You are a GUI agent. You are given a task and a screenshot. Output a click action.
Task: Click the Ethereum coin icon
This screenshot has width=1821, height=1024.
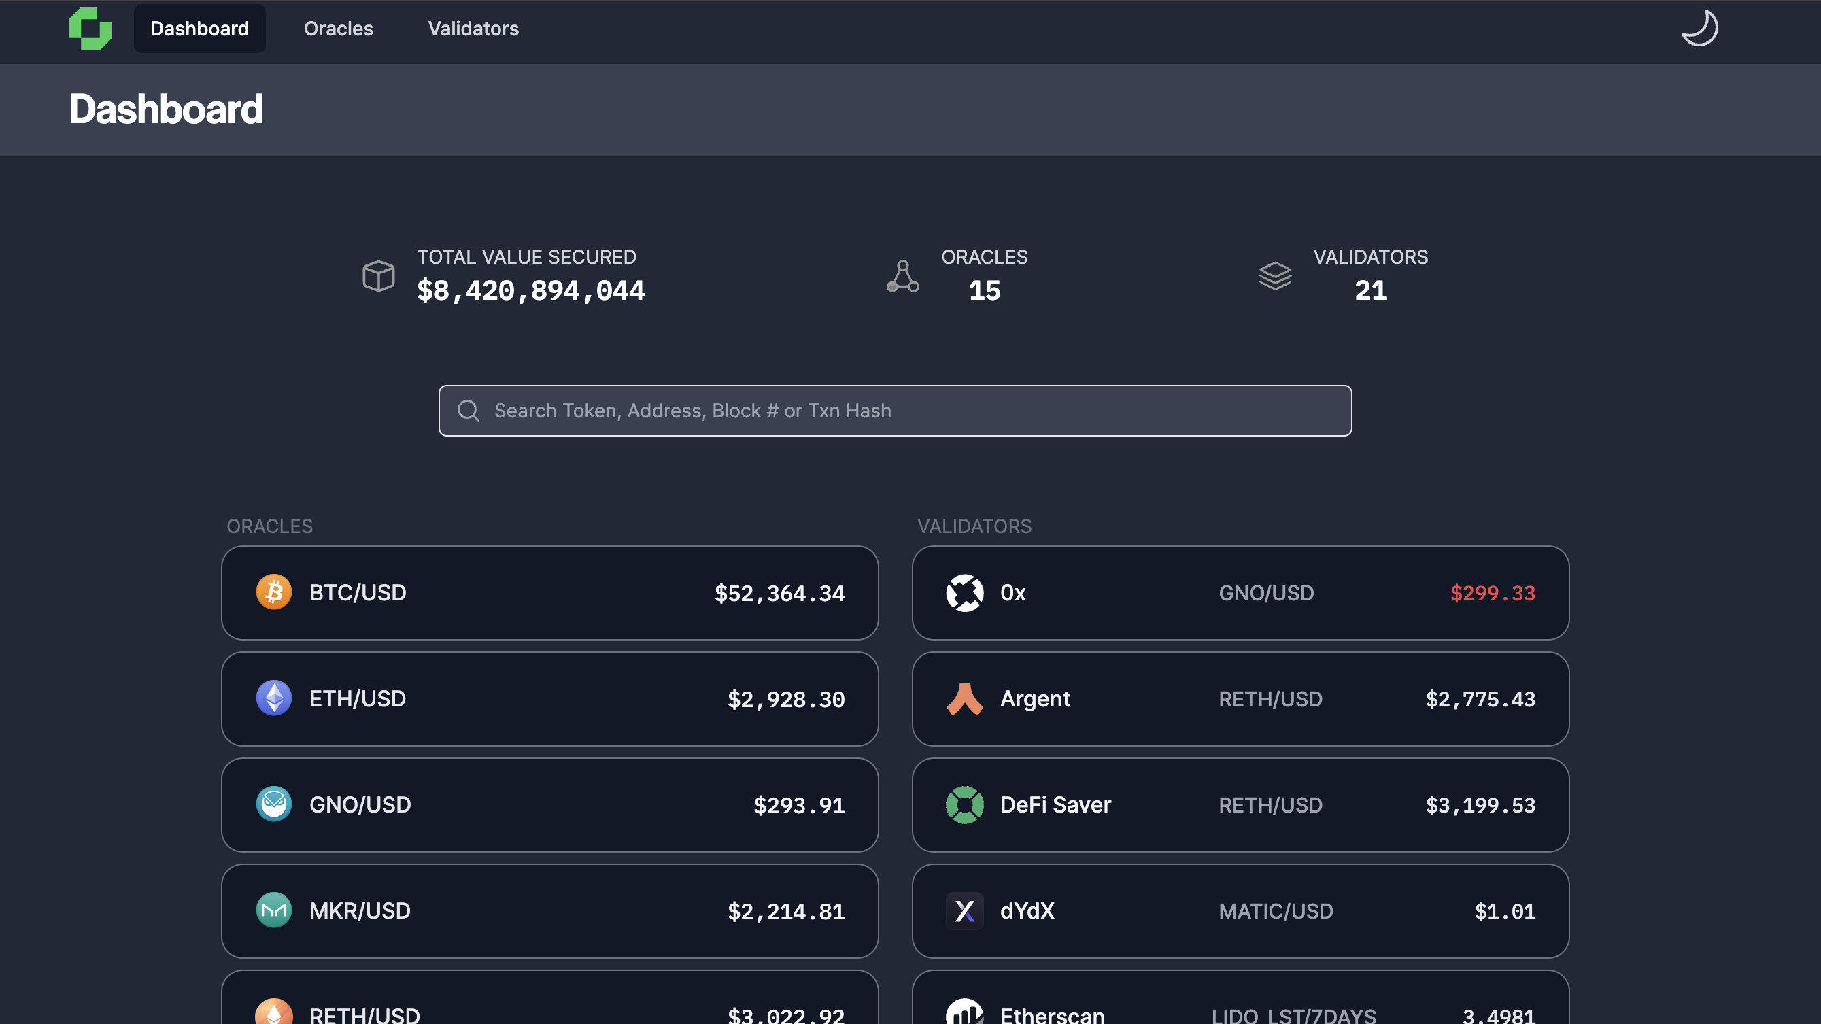pos(273,698)
